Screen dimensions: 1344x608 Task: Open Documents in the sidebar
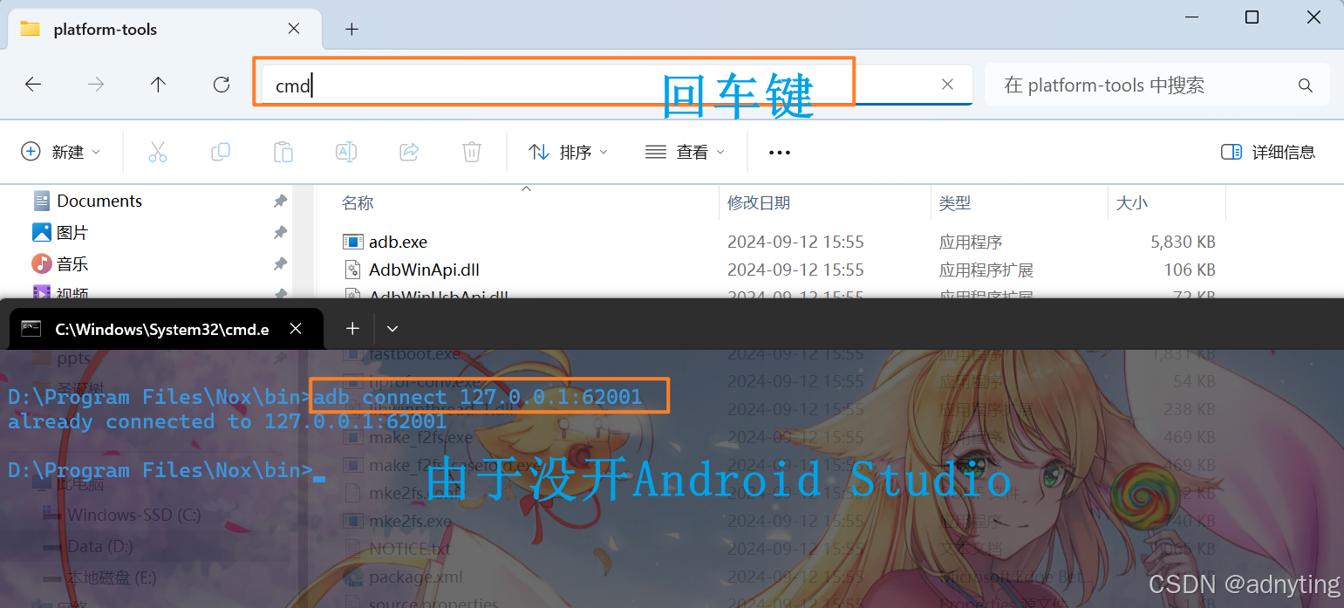[99, 201]
